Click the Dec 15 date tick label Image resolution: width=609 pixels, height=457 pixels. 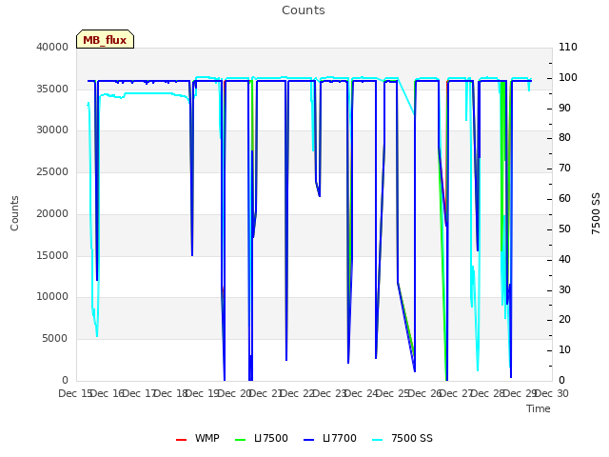coord(76,393)
